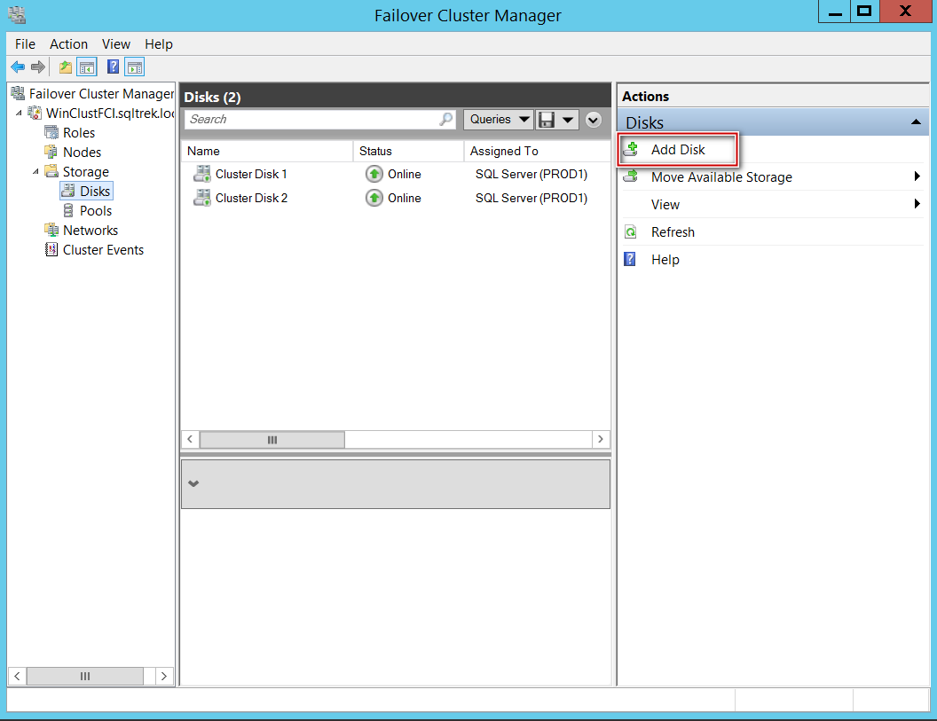
Task: Open the Queries dropdown
Action: tap(498, 120)
